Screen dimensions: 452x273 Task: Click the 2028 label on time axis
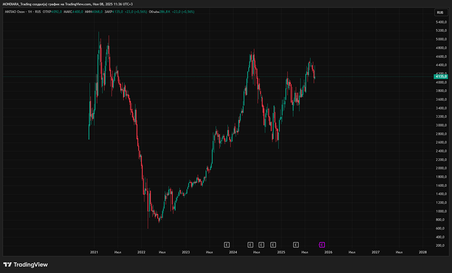[x=422, y=252]
